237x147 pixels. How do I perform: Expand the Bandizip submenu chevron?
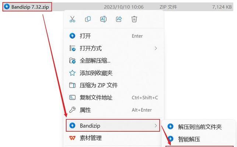[x=156, y=126]
